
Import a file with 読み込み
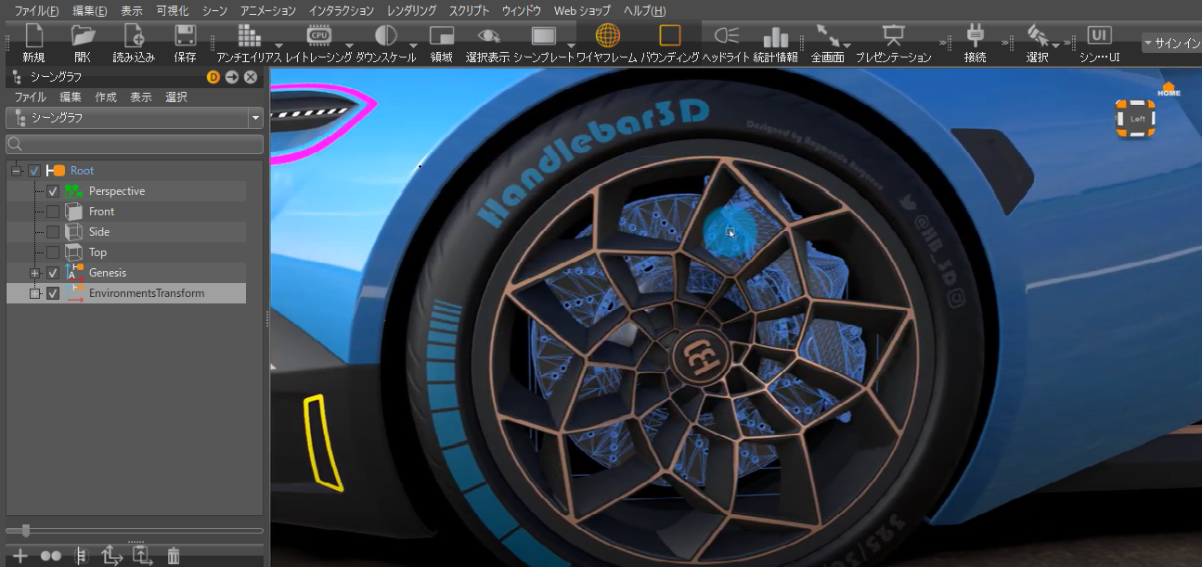tap(134, 43)
